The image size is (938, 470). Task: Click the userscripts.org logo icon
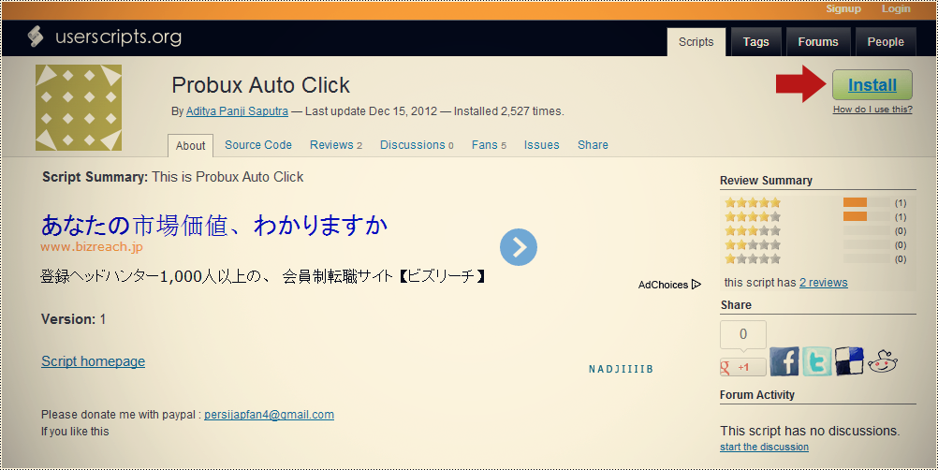36,37
